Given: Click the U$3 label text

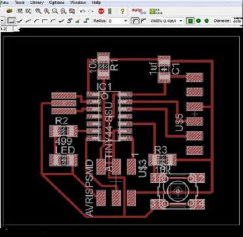Looking at the screenshot, I should pos(143,168).
